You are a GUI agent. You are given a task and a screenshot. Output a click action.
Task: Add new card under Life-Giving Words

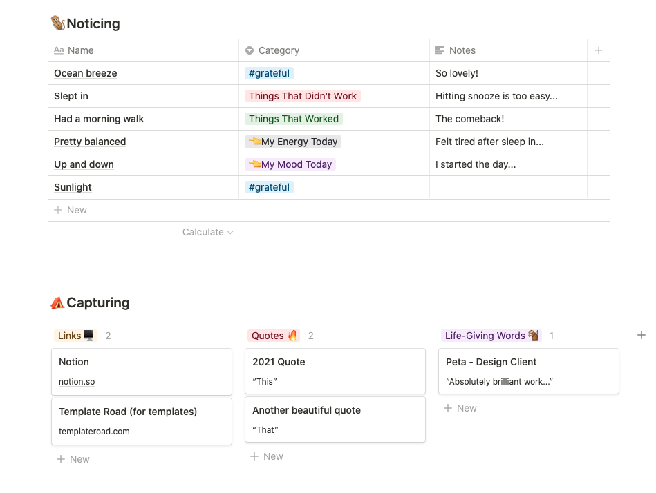(x=460, y=408)
